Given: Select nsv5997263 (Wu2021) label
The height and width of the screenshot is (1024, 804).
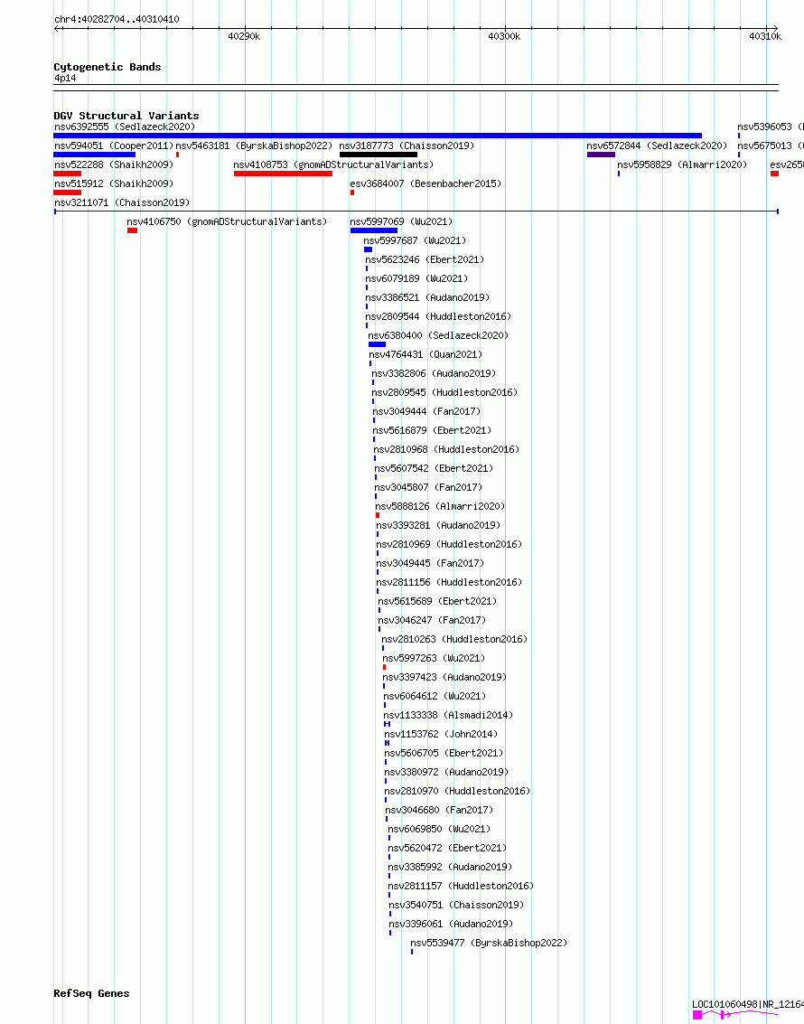Looking at the screenshot, I should 434,657.
